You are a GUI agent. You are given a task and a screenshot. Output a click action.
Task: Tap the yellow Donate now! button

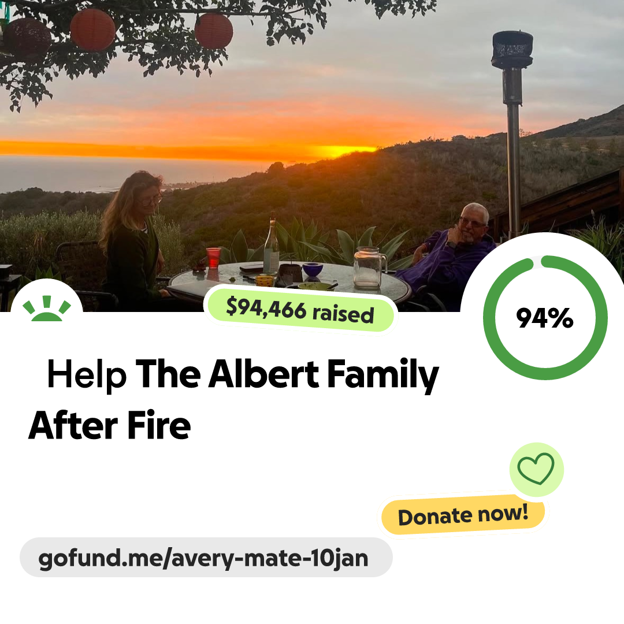click(463, 515)
